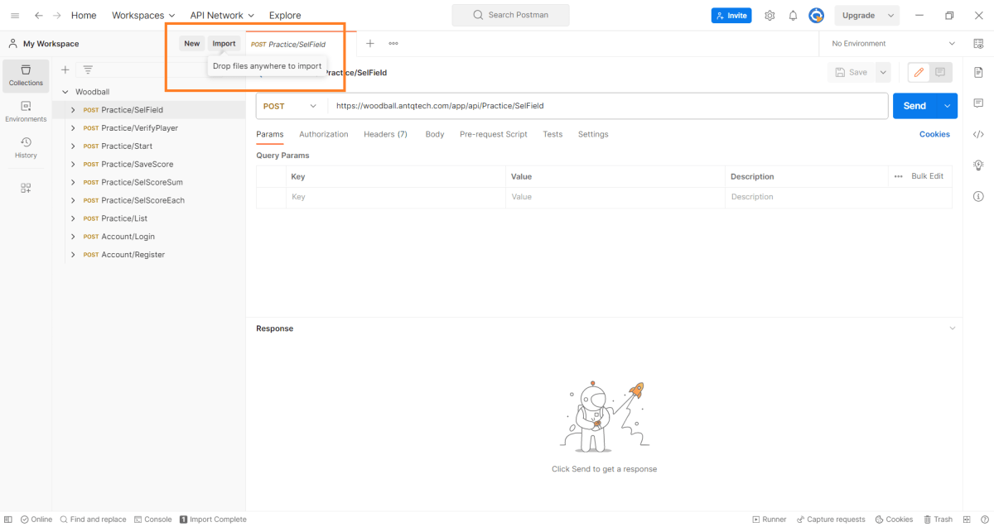Open the Upgrade dropdown arrow

tap(890, 15)
